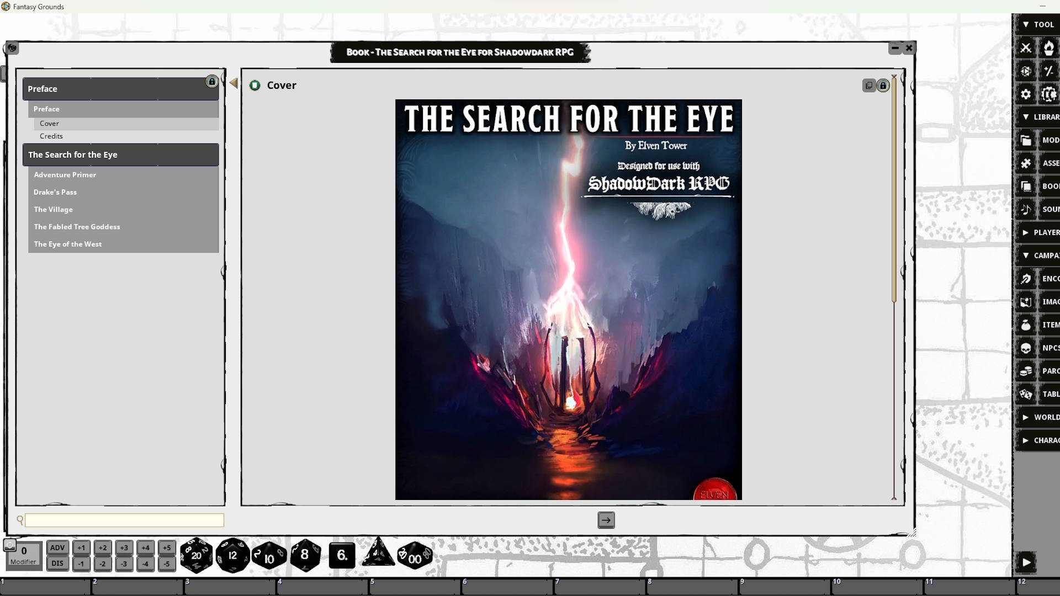This screenshot has height=596, width=1060.
Task: Toggle the +5 modifier button
Action: coord(167,547)
